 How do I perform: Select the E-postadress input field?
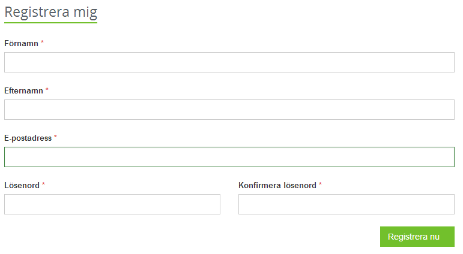[x=229, y=157]
